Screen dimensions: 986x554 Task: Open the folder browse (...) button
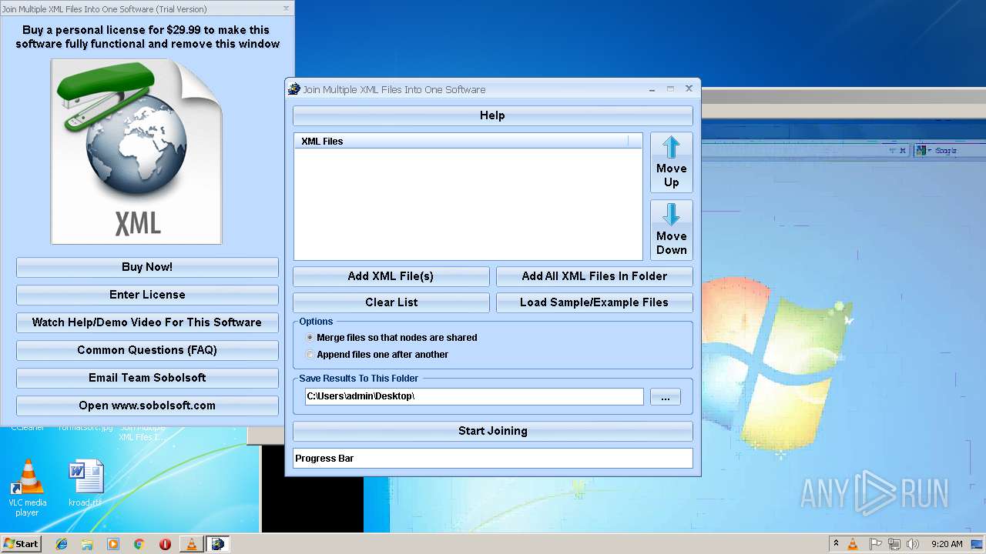tap(665, 397)
